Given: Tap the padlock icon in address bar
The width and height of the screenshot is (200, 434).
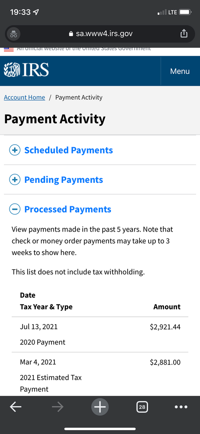Looking at the screenshot, I should (x=71, y=34).
